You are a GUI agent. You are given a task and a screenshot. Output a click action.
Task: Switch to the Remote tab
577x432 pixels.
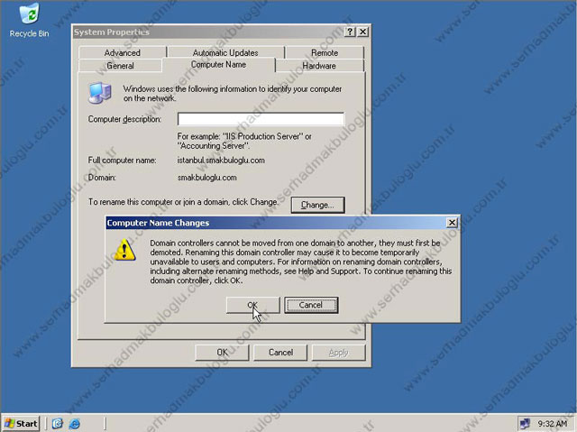[x=325, y=52]
